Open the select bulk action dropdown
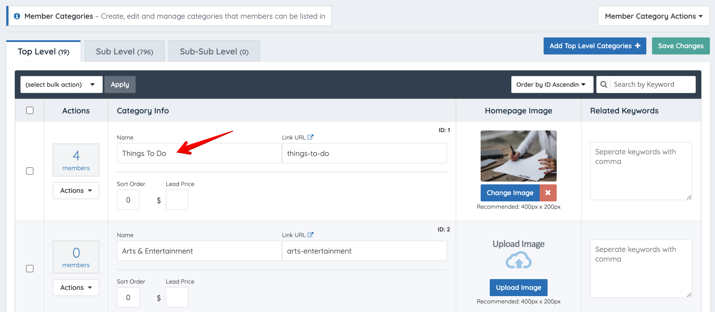Screen dimensions: 715x312 click(61, 85)
